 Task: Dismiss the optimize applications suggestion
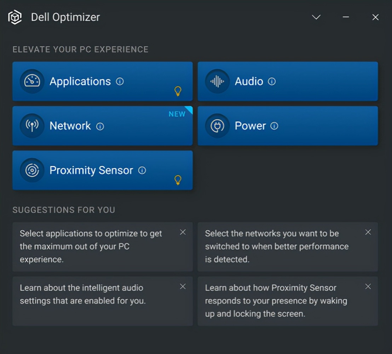pyautogui.click(x=183, y=232)
